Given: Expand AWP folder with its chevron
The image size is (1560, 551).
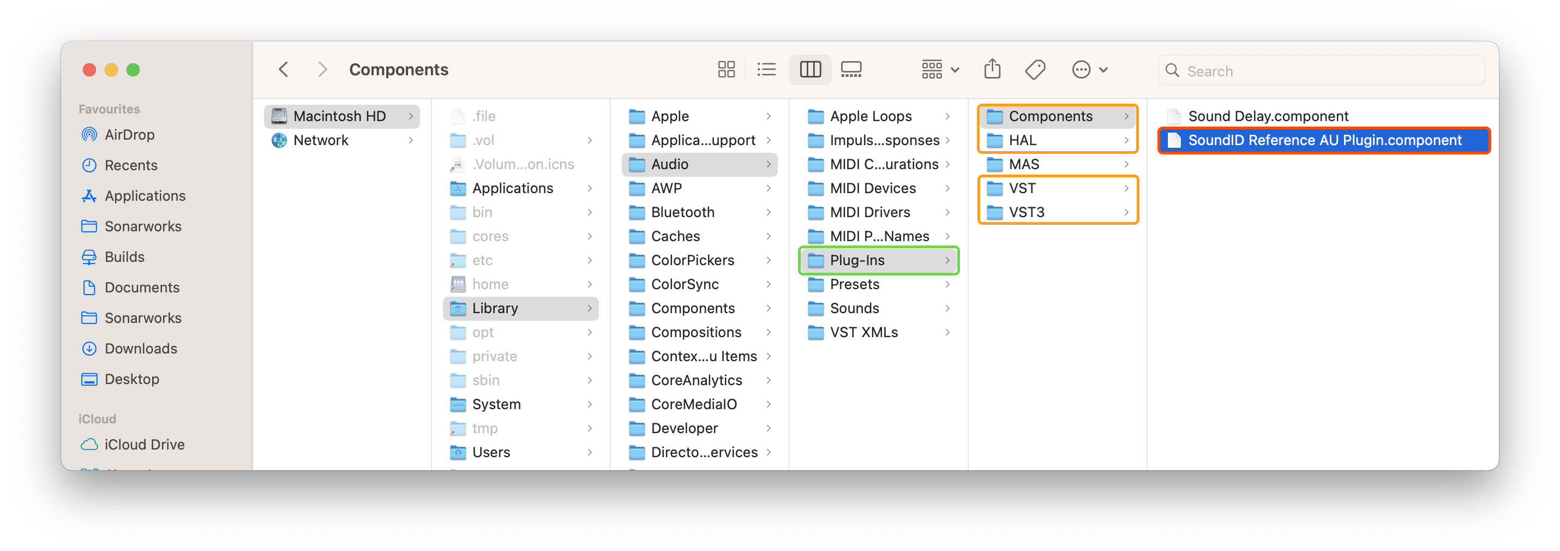Looking at the screenshot, I should (x=769, y=188).
